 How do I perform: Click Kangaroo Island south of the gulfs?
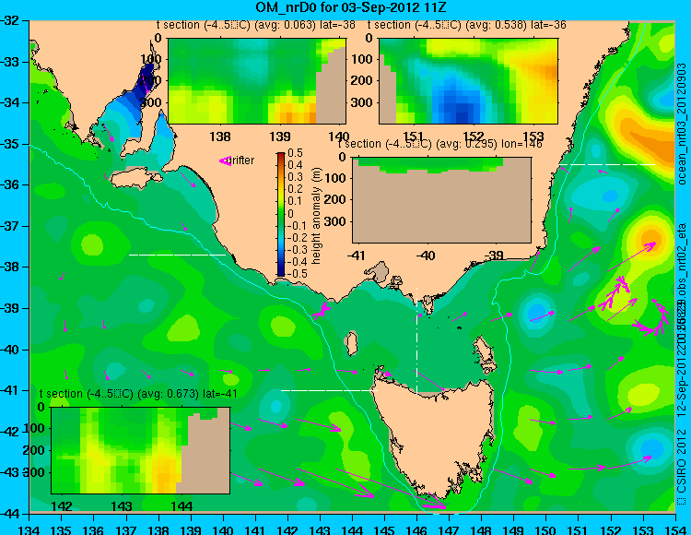click(135, 177)
